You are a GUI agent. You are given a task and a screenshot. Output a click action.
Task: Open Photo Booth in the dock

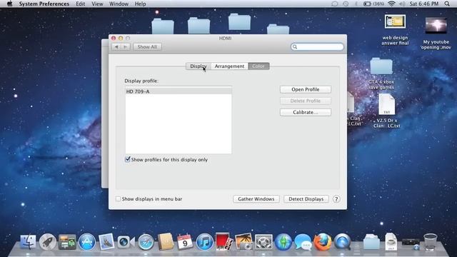tap(224, 241)
